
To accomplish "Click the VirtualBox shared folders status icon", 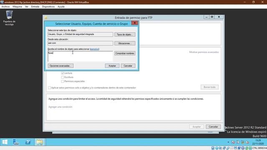I will pos(232,148).
